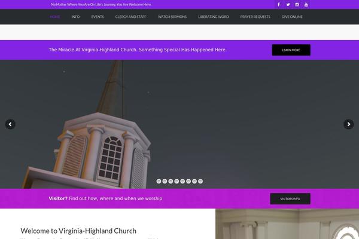The image size is (359, 239).
Task: Click the 'No Matter Where You Are' tagline
Action: pos(101,4)
